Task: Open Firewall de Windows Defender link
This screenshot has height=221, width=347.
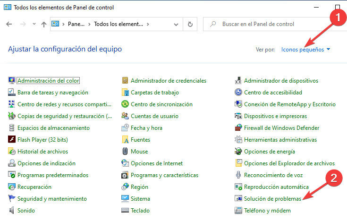Action: (281, 128)
